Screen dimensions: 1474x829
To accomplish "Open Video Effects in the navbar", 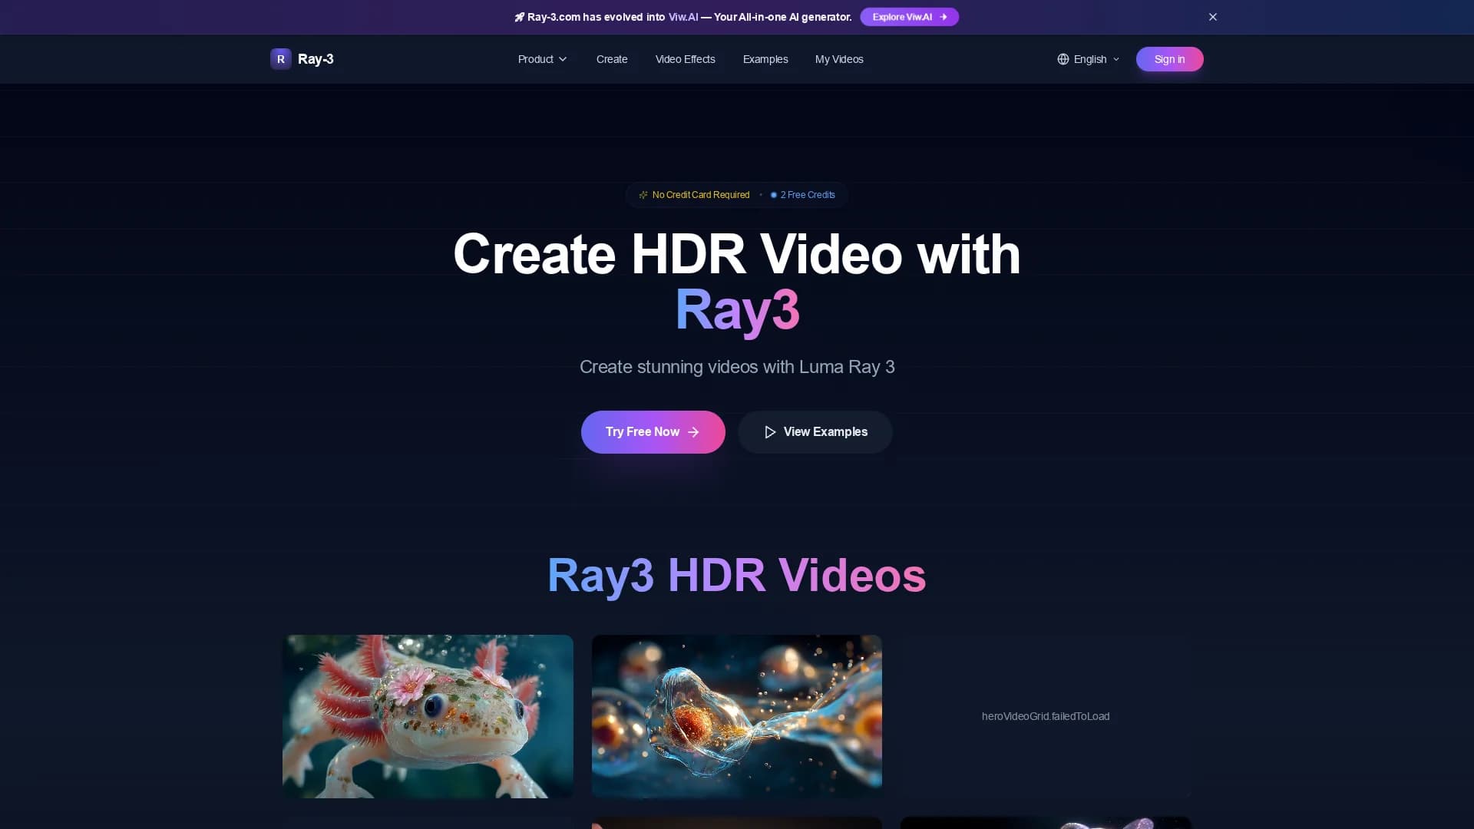I will (x=686, y=59).
